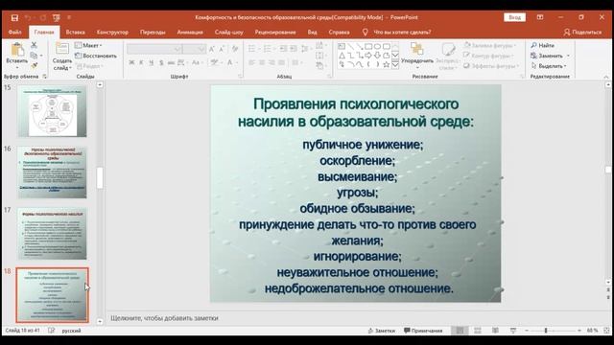Toggle center text alignment

(262, 62)
